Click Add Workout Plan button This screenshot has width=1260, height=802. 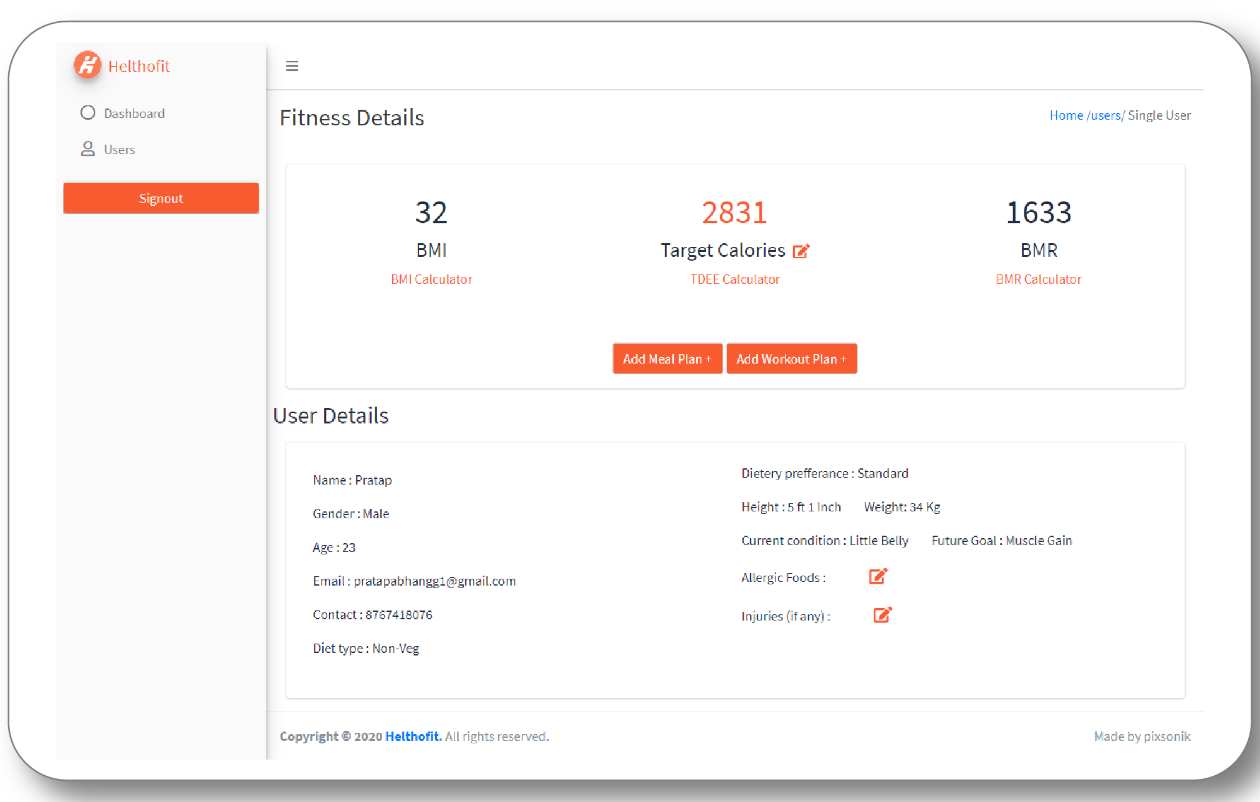point(791,359)
